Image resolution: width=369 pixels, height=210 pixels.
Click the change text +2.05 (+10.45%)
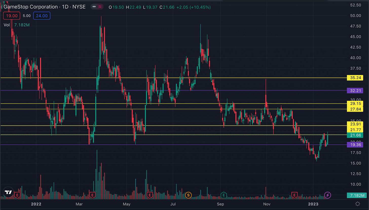193,7
